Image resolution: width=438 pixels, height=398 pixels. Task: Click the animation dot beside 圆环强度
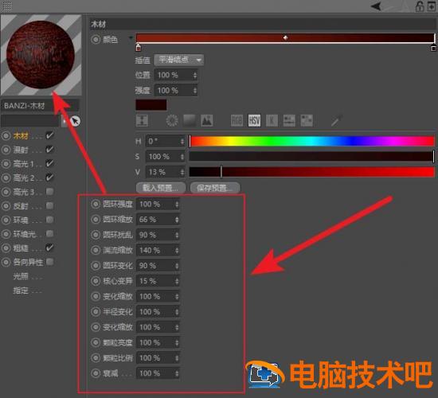pyautogui.click(x=96, y=204)
